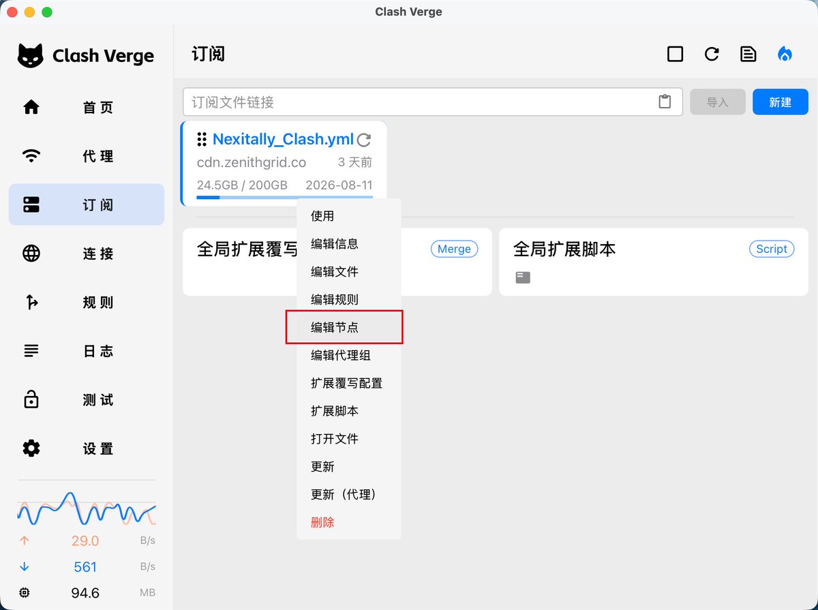This screenshot has height=610, width=818.
Task: Choose 更新（代理） menu entry
Action: click(349, 495)
